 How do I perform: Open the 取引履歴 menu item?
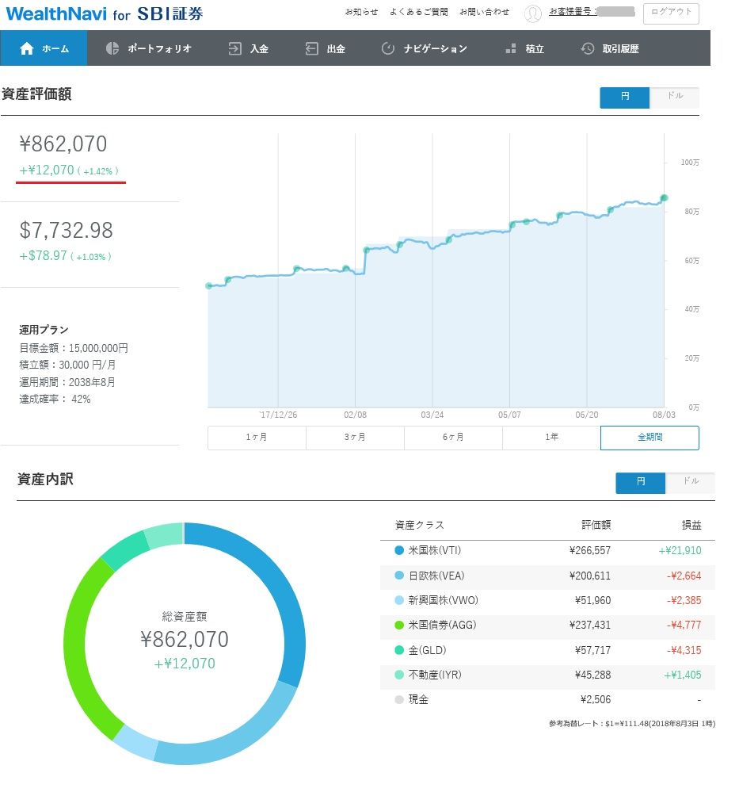pyautogui.click(x=610, y=48)
